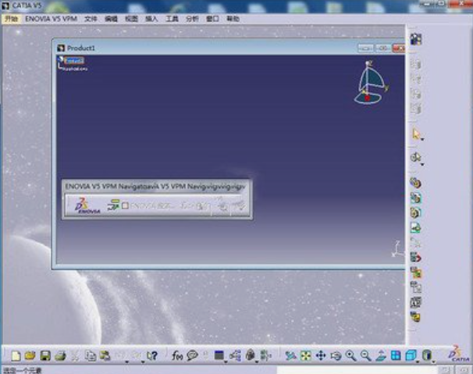Open the ENOVIA V5 VPM menu
The width and height of the screenshot is (473, 374).
[51, 18]
